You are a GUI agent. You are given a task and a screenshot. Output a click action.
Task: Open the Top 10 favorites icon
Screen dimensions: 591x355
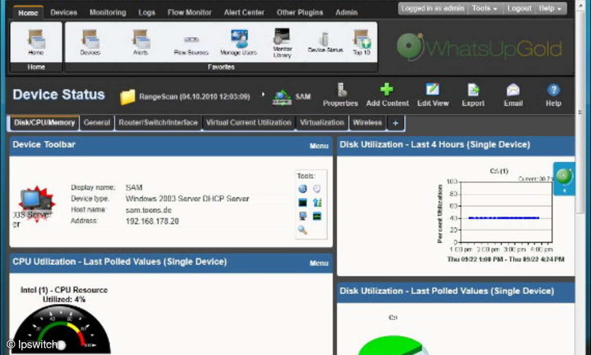[361, 42]
